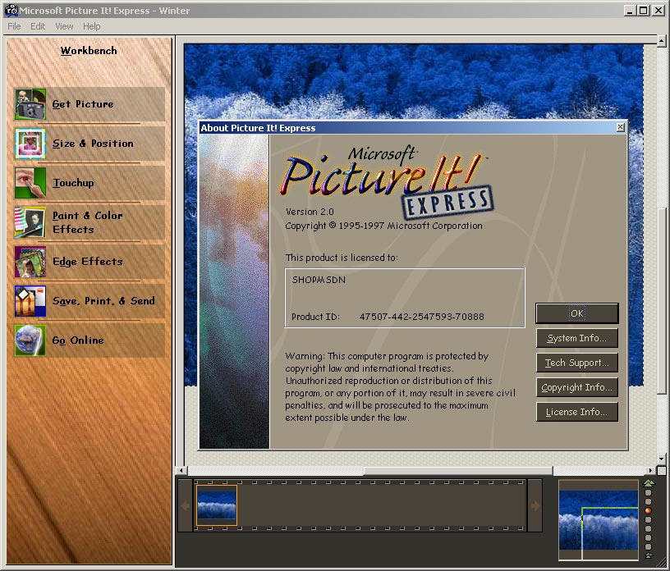Open the Edit menu
Image resolution: width=670 pixels, height=571 pixels.
click(x=38, y=26)
